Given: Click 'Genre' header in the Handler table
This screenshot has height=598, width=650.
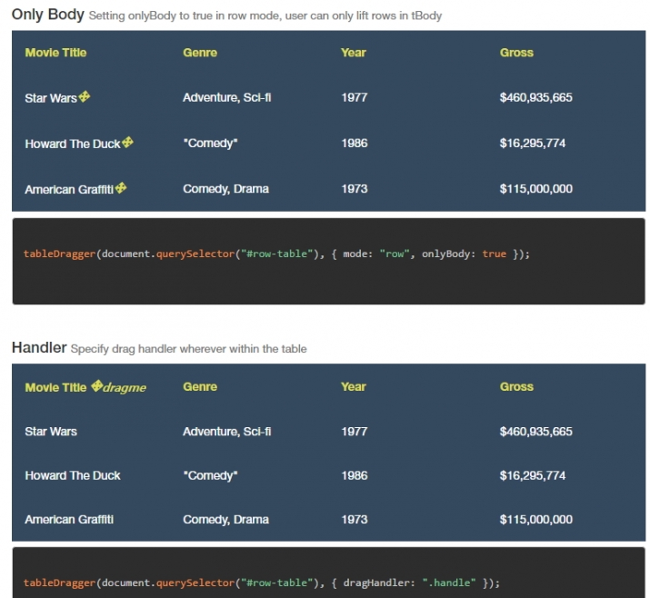Looking at the screenshot, I should pos(200,386).
